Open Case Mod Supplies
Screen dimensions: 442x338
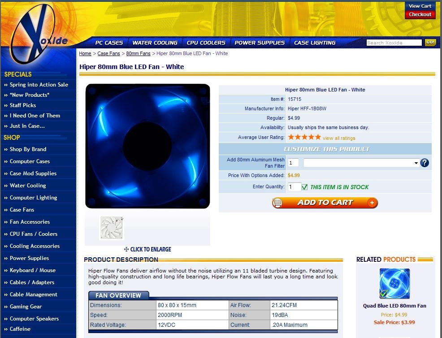pyautogui.click(x=33, y=173)
